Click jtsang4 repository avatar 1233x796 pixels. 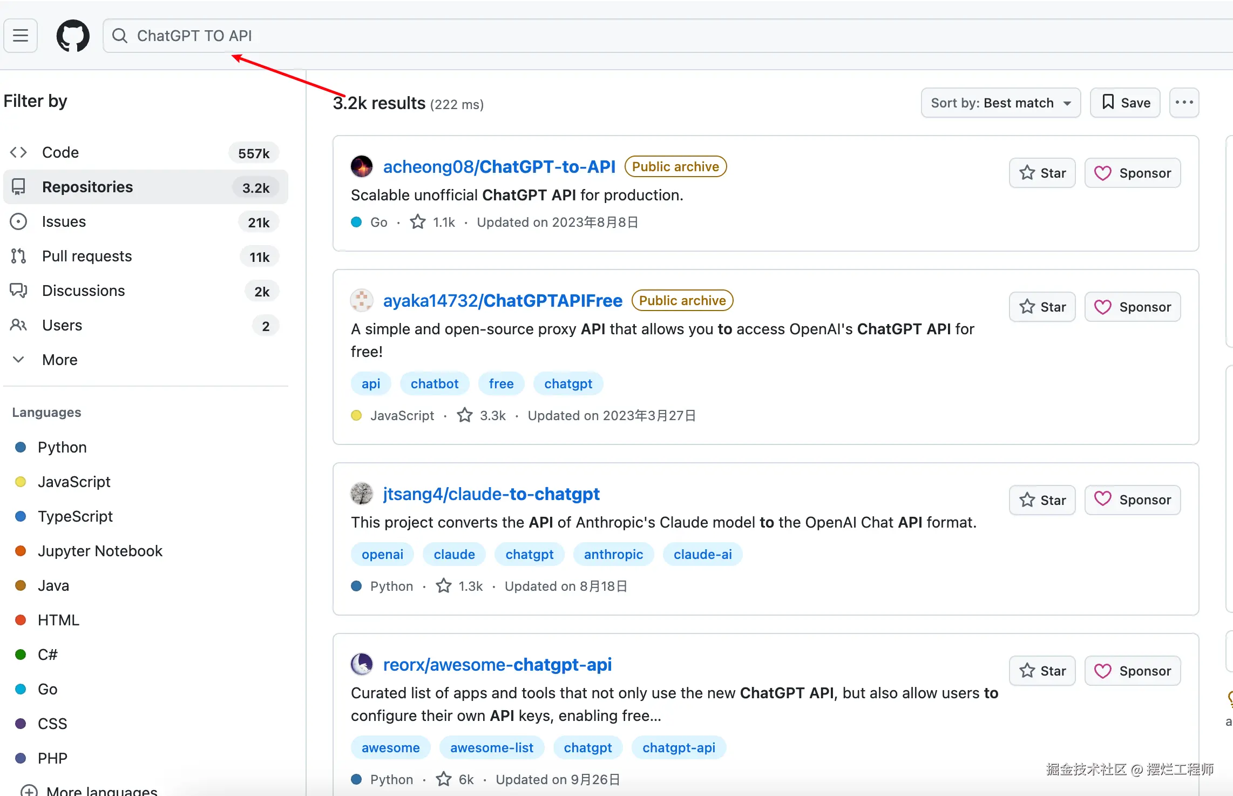point(362,494)
